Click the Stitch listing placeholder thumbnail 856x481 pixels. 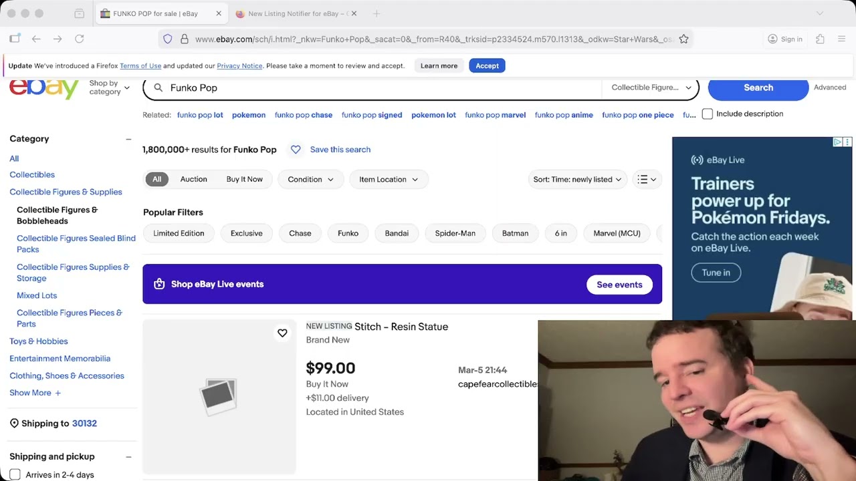pos(219,396)
